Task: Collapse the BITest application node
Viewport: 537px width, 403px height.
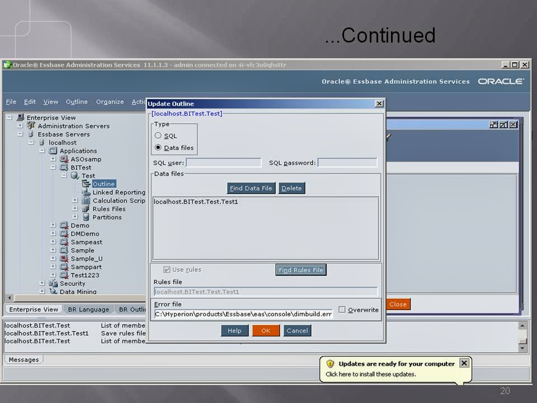Action: click(x=53, y=167)
